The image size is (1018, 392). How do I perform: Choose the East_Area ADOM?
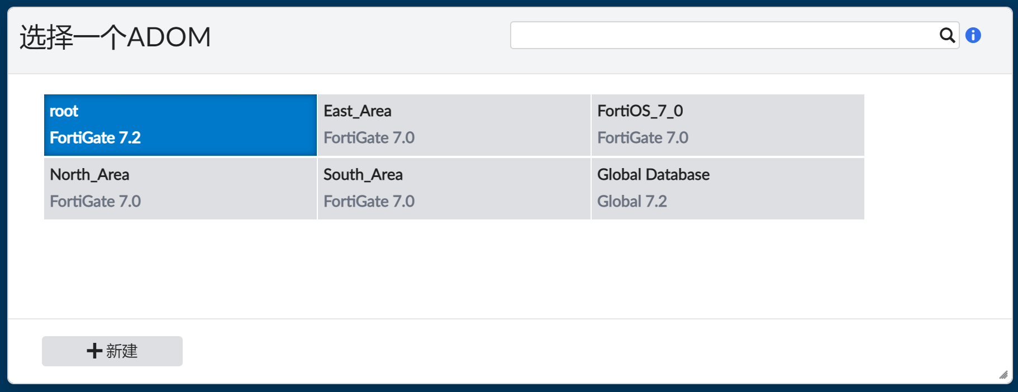[454, 125]
